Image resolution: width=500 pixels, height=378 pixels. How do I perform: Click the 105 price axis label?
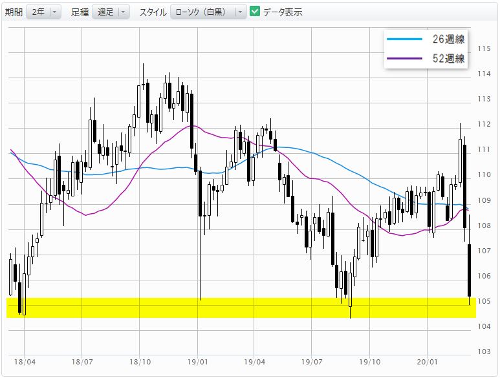(484, 301)
